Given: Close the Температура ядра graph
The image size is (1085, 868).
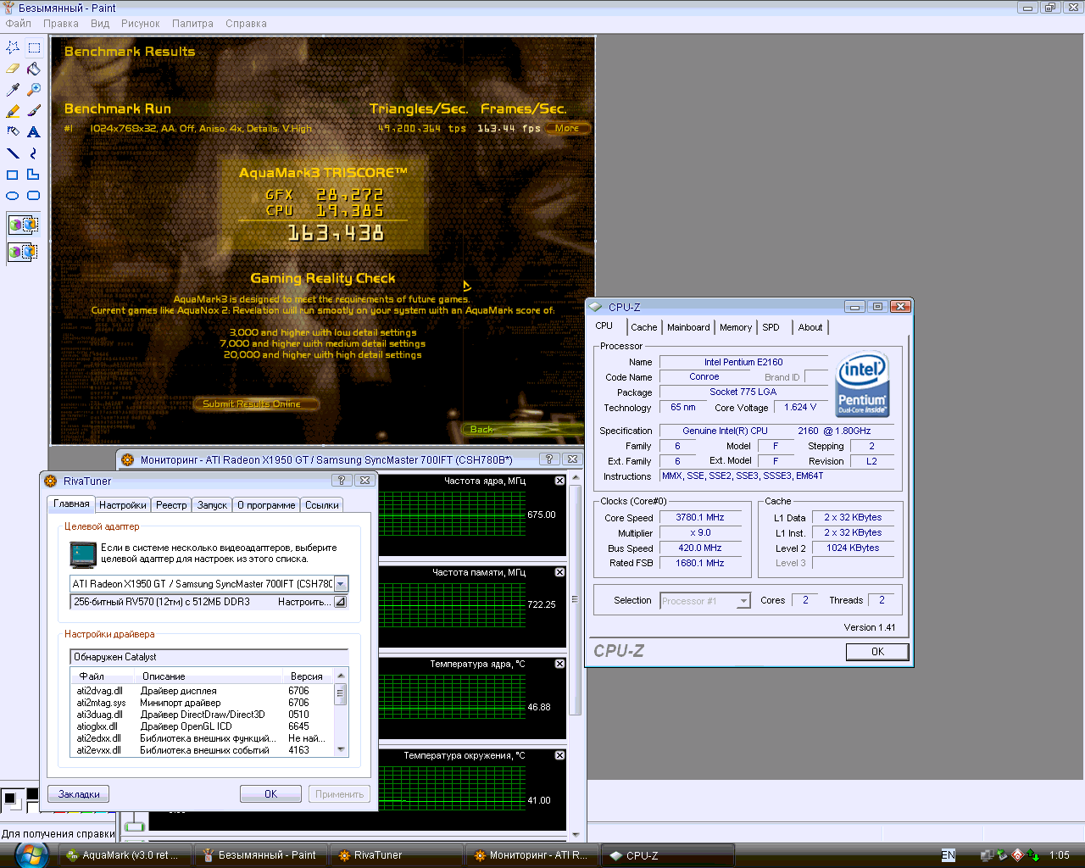Looking at the screenshot, I should pyautogui.click(x=559, y=664).
